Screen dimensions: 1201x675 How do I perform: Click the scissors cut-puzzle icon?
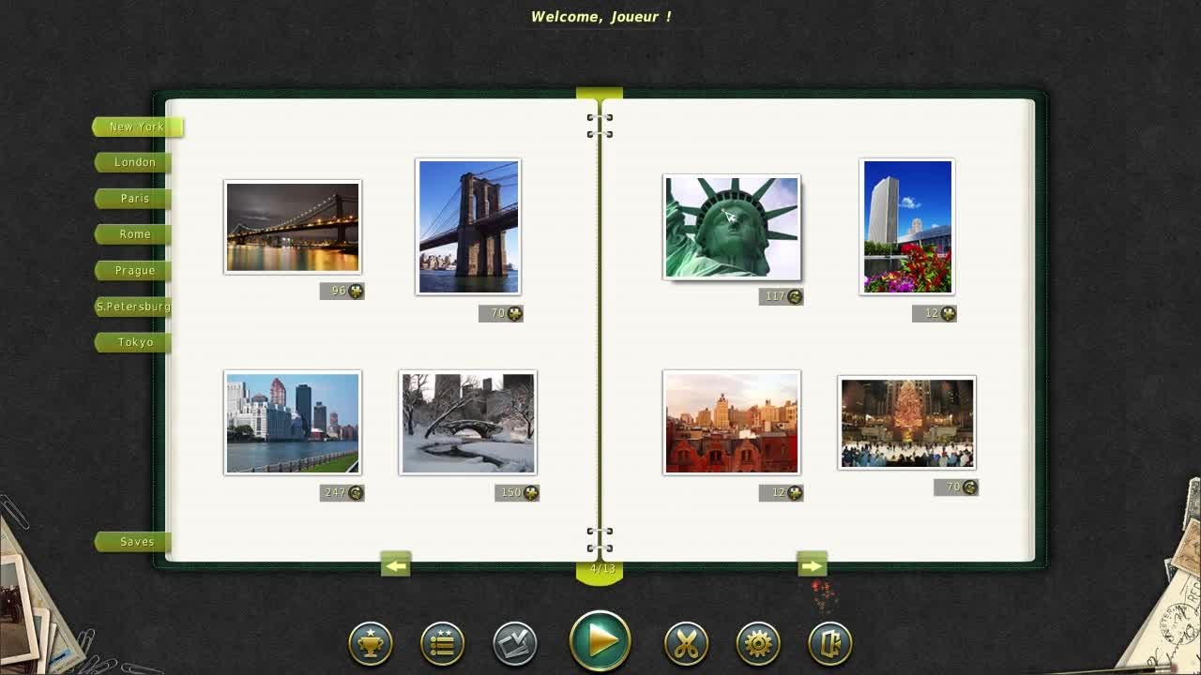686,644
